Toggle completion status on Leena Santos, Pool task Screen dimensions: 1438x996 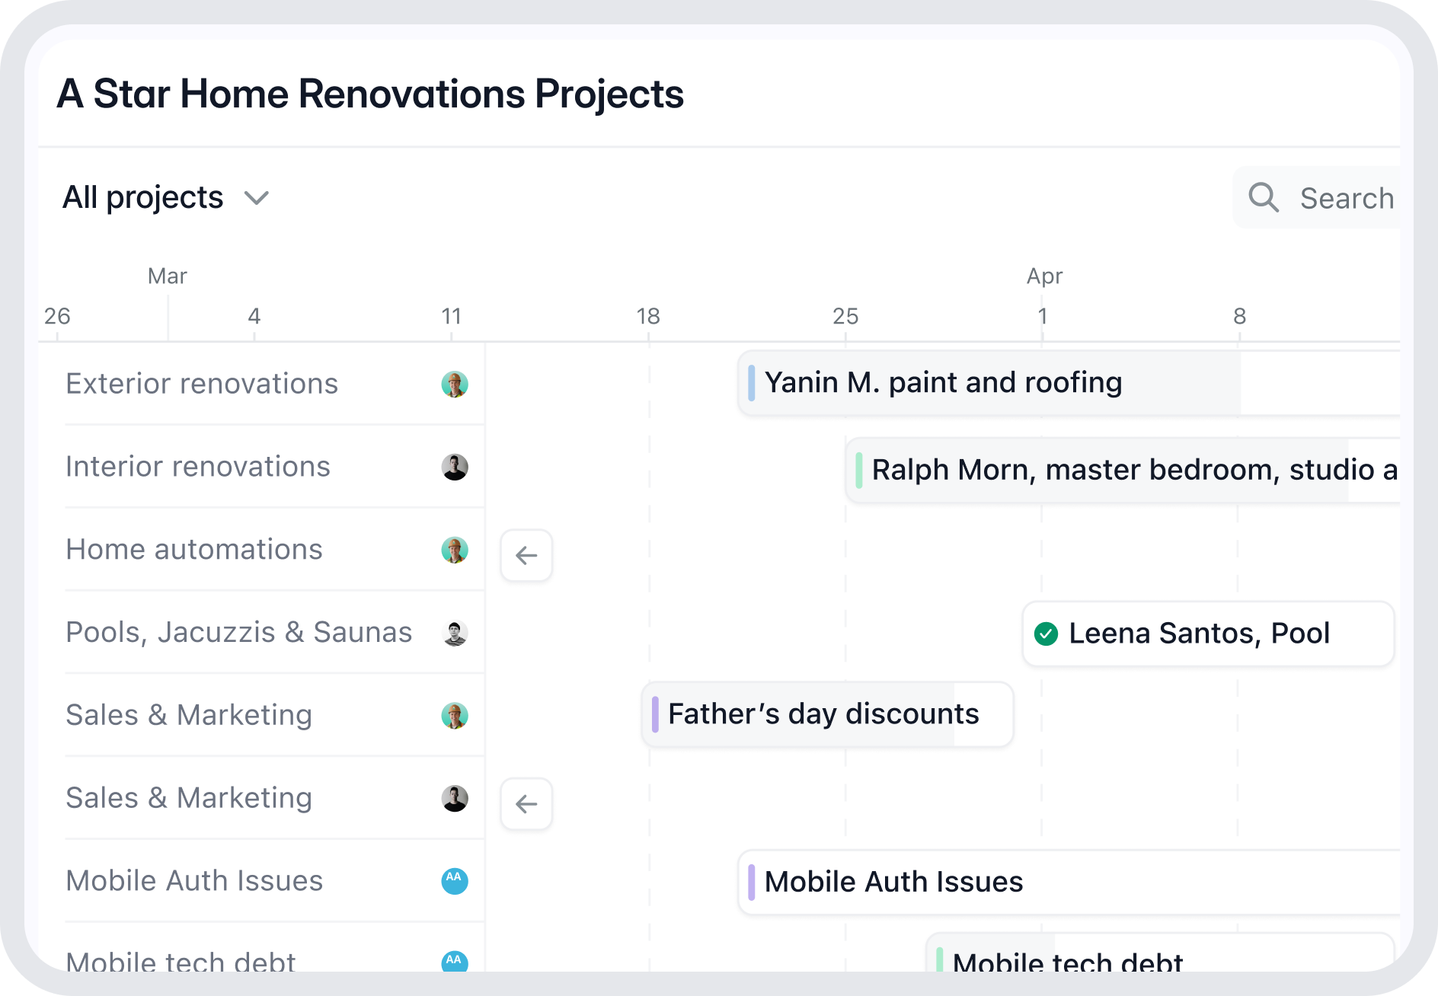coord(1047,633)
